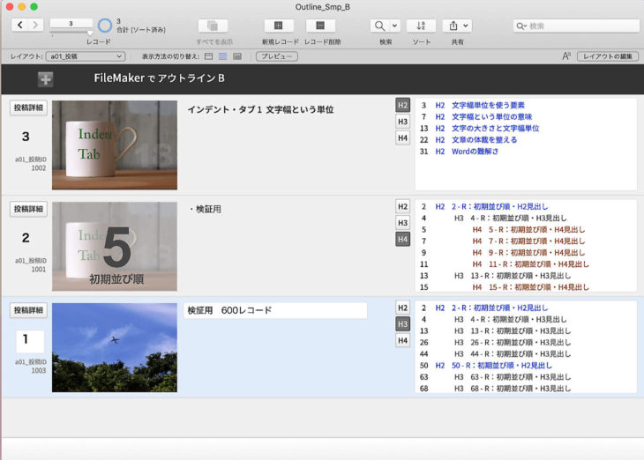
Task: Click プレビュー button
Action: 277,56
